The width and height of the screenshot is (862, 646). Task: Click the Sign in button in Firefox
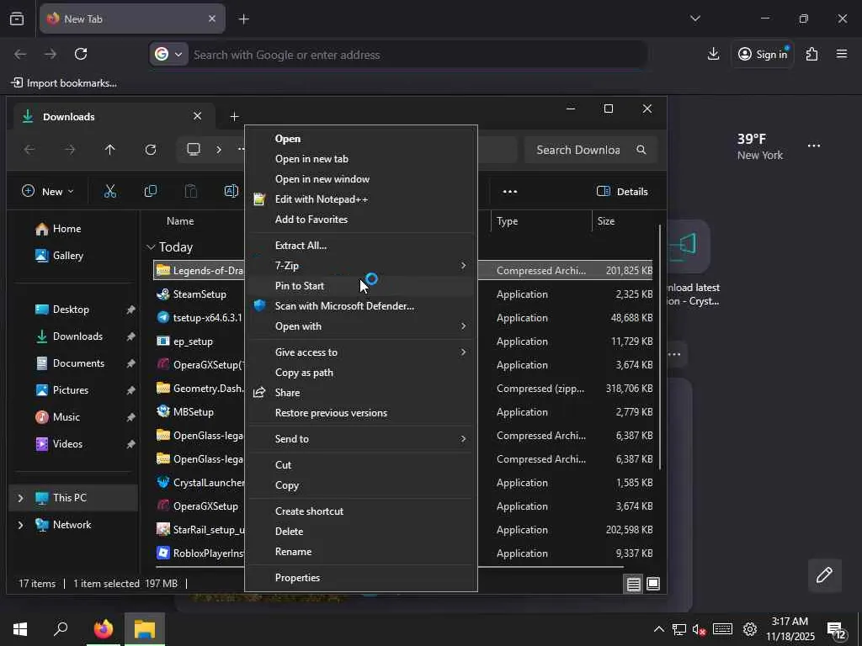coord(762,54)
